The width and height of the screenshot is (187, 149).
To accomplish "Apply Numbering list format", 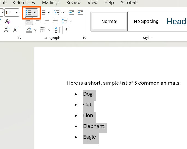I will click(x=43, y=13).
